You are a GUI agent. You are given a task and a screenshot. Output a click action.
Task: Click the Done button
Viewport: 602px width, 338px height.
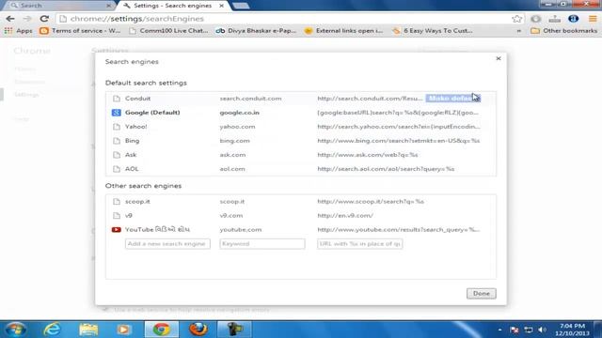481,294
